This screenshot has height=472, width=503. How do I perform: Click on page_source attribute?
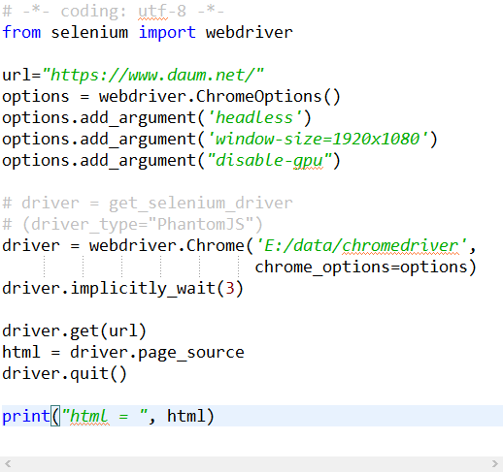point(191,353)
